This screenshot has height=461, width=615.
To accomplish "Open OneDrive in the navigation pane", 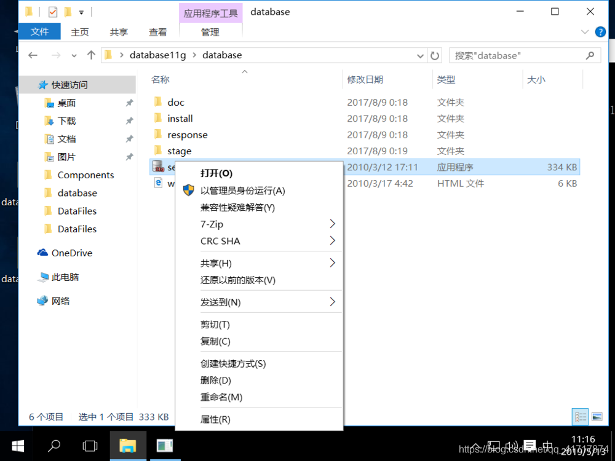I will click(72, 253).
